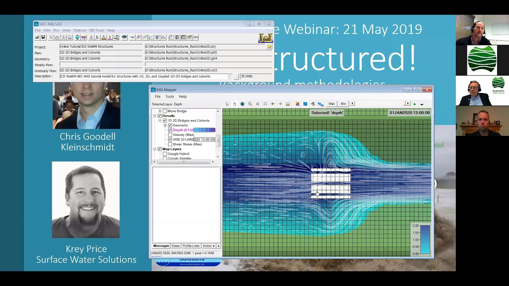The height and width of the screenshot is (286, 509).
Task: Open animation settings icon right of play
Action: coord(422,104)
